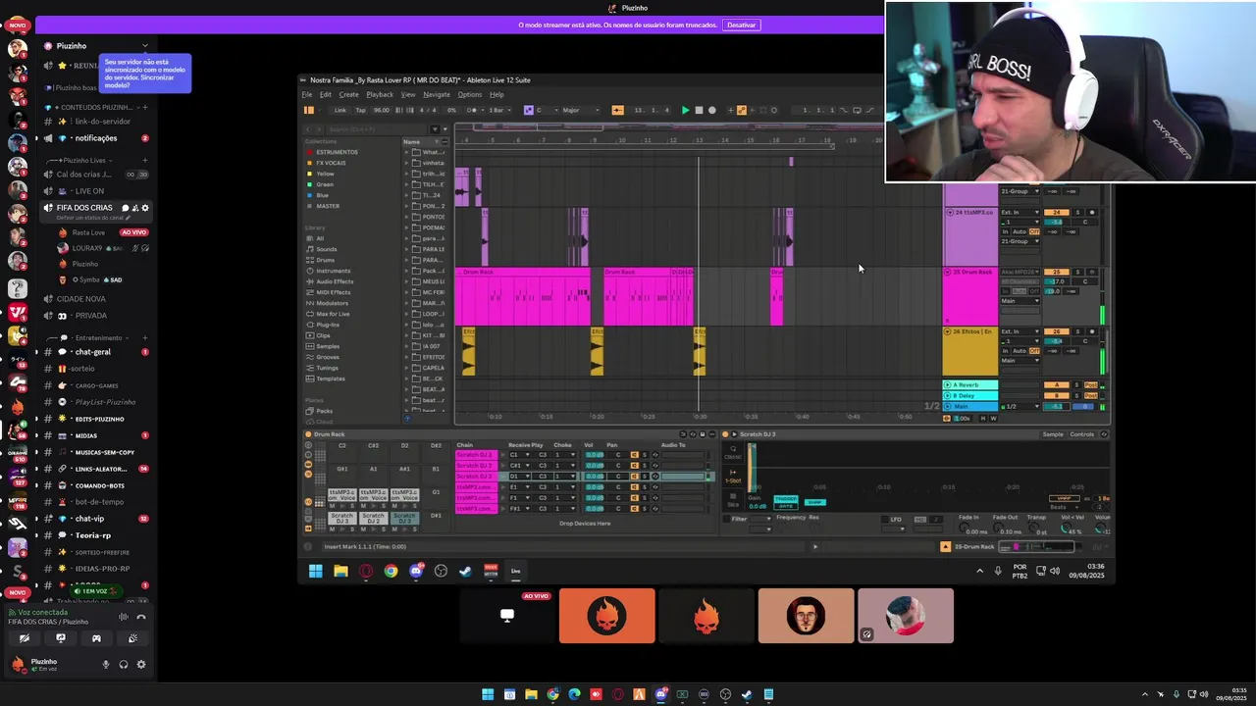The image size is (1256, 706).
Task: Click the Link button in Ableton's toolbar
Action: pos(340,110)
